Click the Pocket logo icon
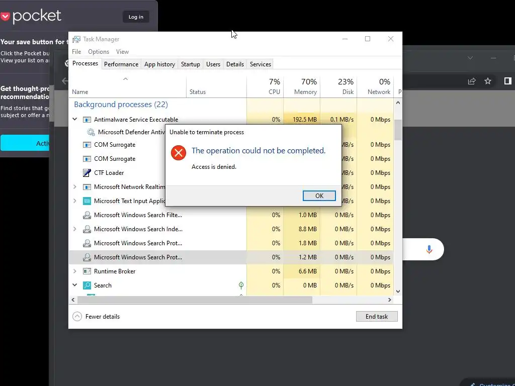This screenshot has width=515, height=386. (5, 16)
